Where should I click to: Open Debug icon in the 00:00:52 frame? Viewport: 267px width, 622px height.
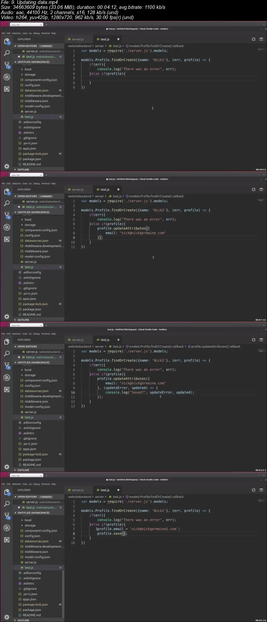[x=7, y=77]
